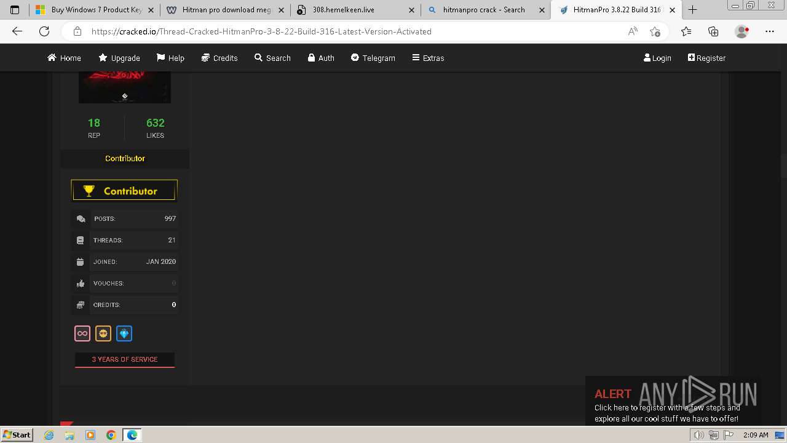Image resolution: width=787 pixels, height=443 pixels.
Task: Click the Login link
Action: coord(657,58)
